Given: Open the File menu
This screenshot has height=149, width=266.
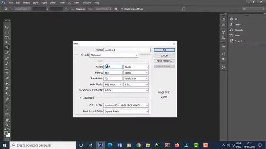Looking at the screenshot, I should pyautogui.click(x=11, y=3).
